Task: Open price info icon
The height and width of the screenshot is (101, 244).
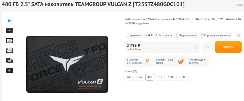Action: (x=195, y=47)
